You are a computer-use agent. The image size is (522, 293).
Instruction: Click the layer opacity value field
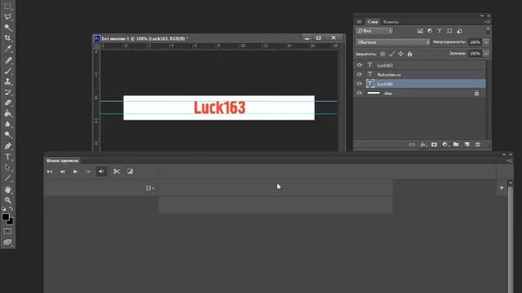click(x=475, y=42)
